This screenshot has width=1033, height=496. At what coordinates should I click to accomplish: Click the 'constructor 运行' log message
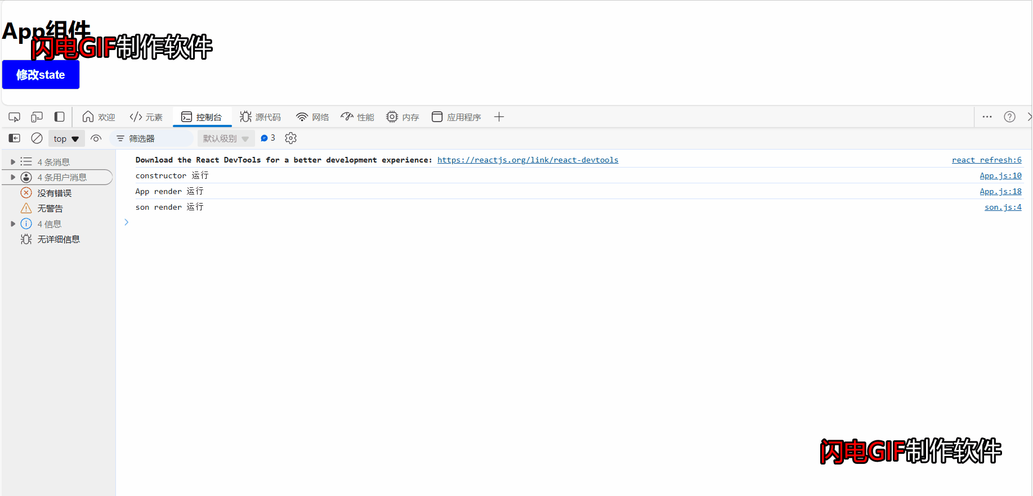172,176
